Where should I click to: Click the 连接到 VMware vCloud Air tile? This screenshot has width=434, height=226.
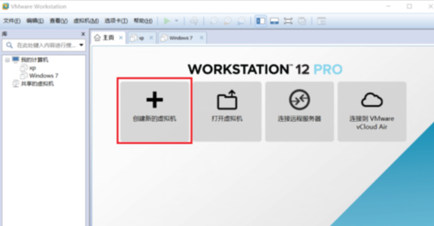(x=372, y=111)
